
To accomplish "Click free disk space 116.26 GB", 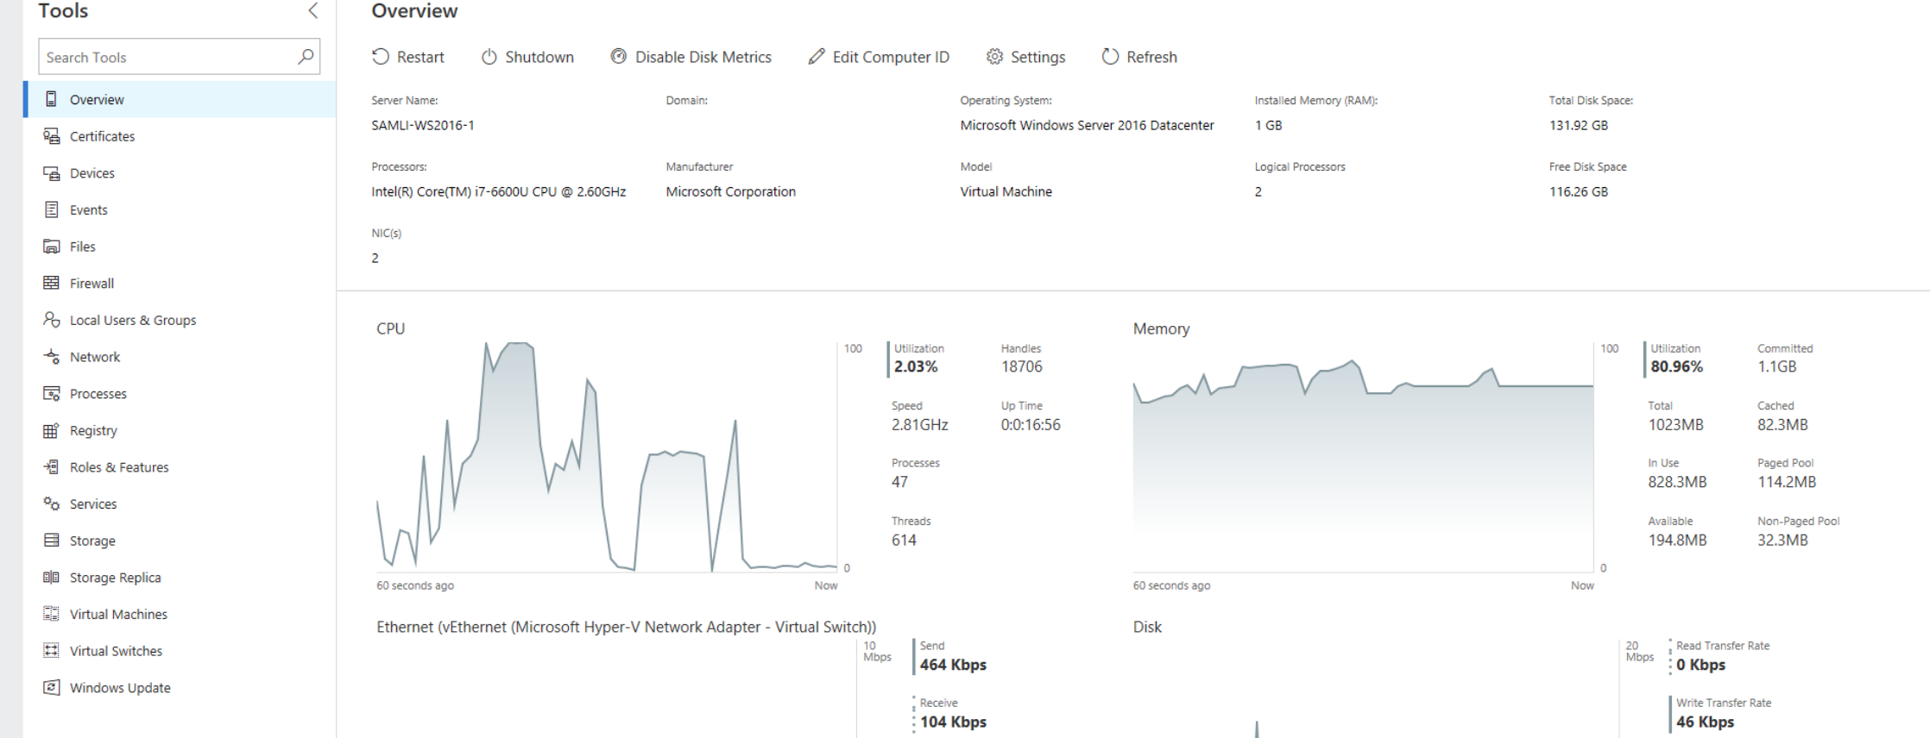I will (1578, 191).
